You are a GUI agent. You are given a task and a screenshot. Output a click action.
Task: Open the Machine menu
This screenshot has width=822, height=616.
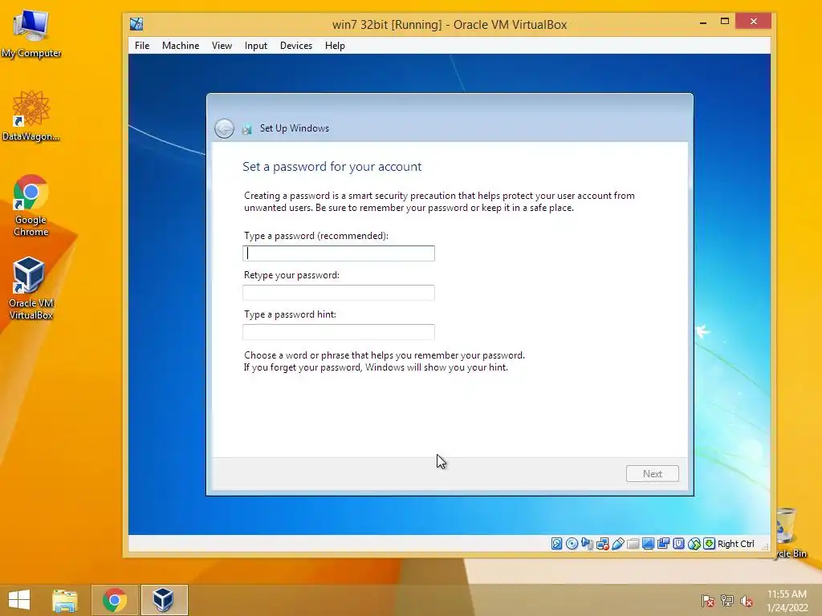pos(181,46)
